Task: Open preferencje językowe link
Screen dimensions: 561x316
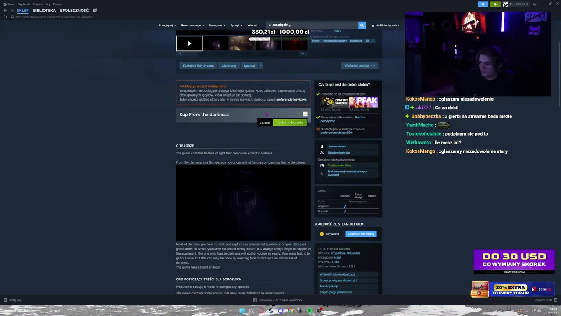Action: pos(291,100)
